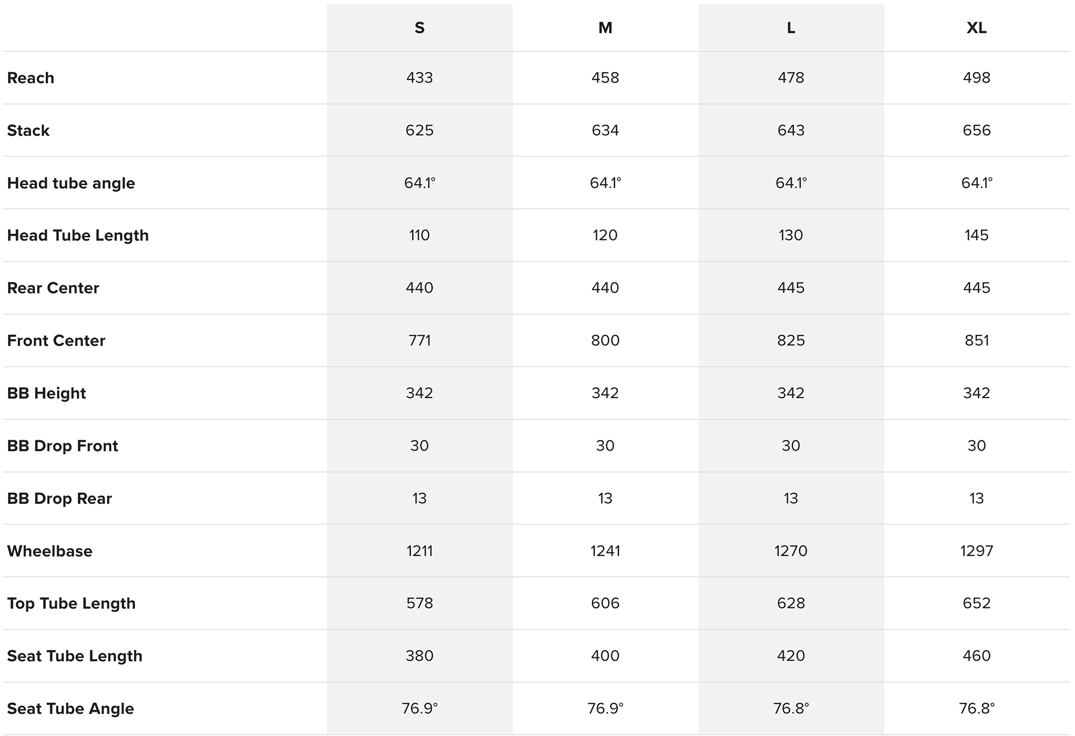Viewport: 1075px width, 736px height.
Task: Click the BB Drop Front label
Action: (x=62, y=446)
